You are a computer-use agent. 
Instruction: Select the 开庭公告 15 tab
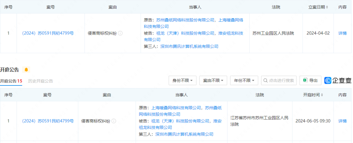(11, 81)
